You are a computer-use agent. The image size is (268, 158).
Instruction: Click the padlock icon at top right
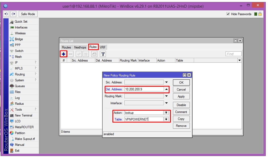[260, 14]
